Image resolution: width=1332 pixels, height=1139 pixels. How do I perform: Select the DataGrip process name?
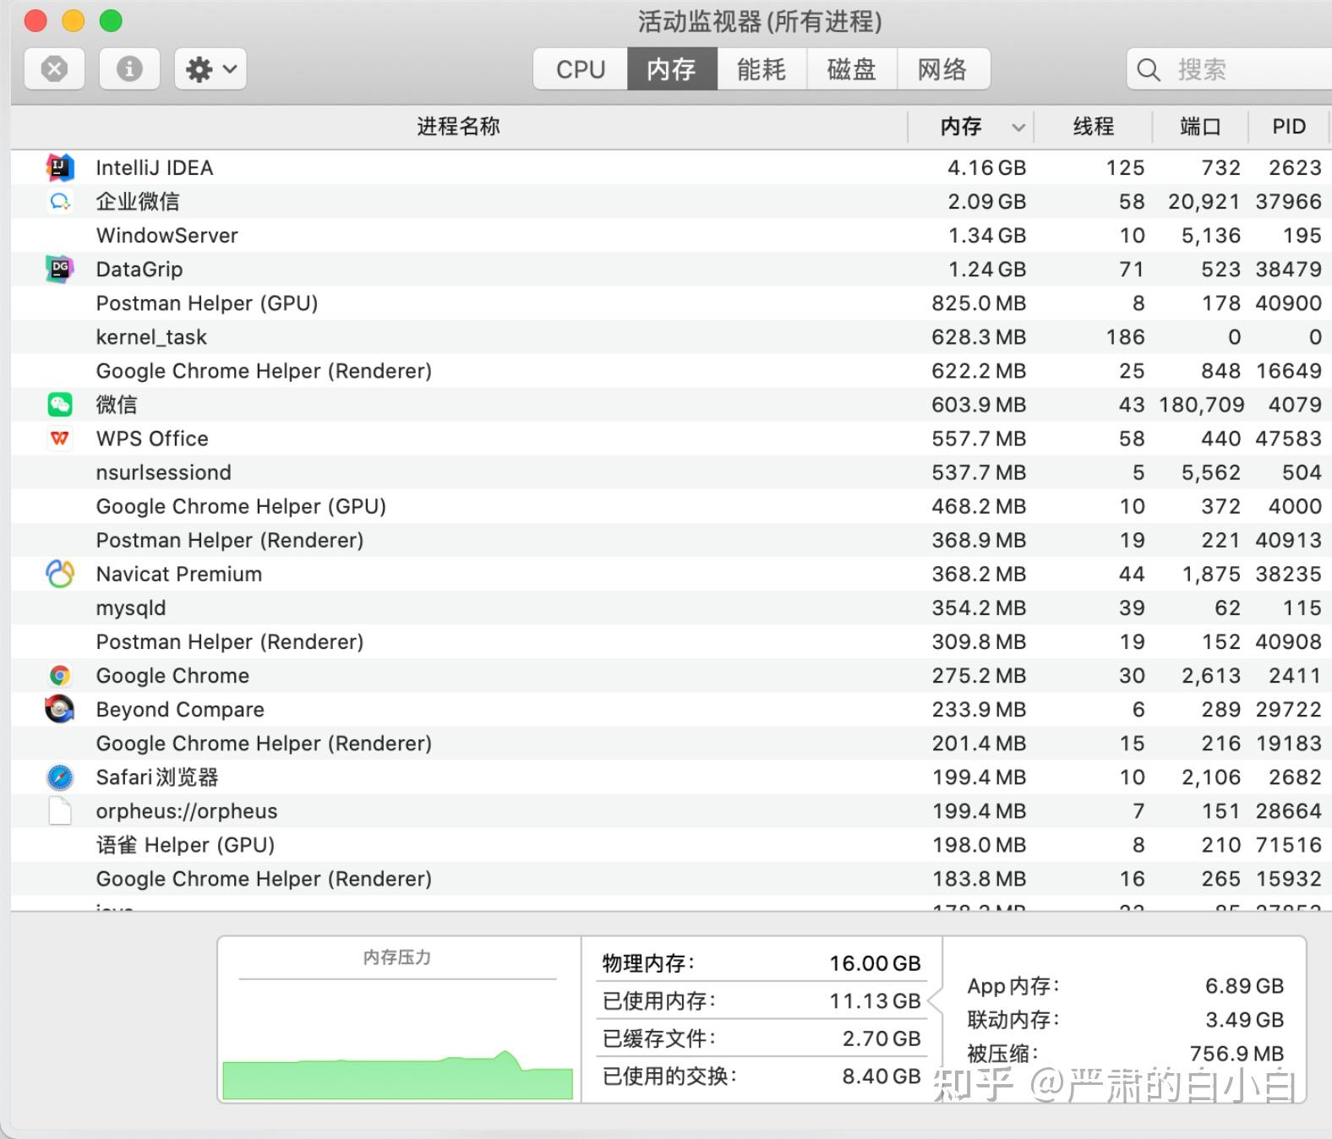[139, 270]
